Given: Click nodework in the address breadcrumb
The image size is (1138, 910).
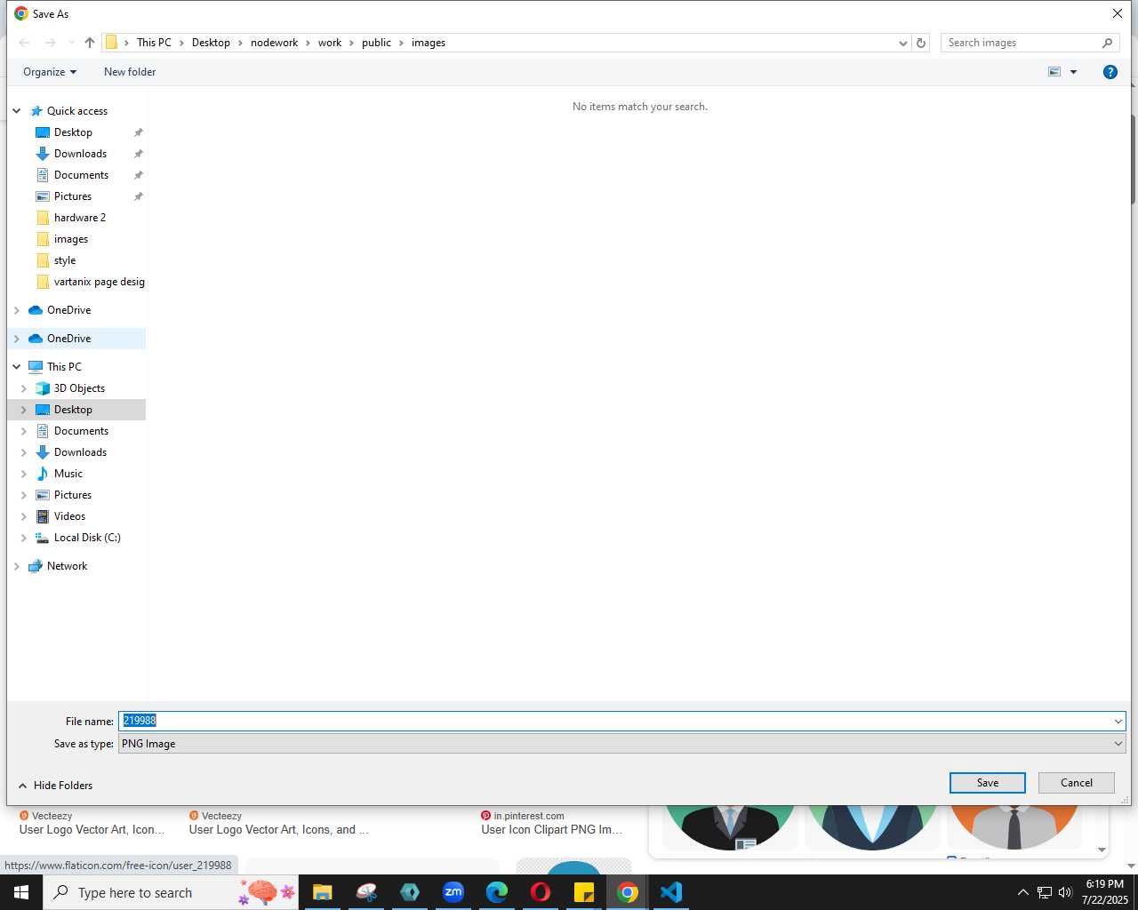Looking at the screenshot, I should [274, 43].
